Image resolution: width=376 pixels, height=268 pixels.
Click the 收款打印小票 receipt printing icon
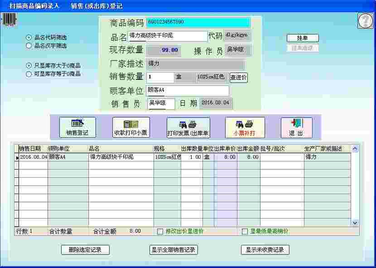(x=131, y=127)
